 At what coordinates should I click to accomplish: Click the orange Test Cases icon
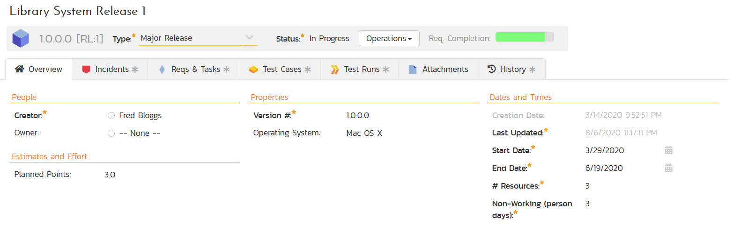click(253, 70)
